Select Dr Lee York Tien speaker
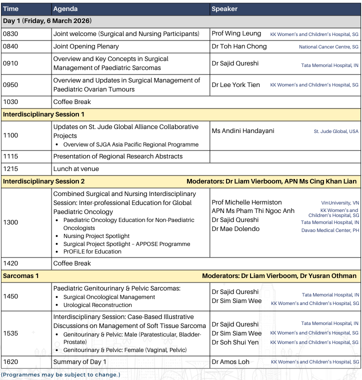Screen dimensions: 362x380 [x=235, y=85]
